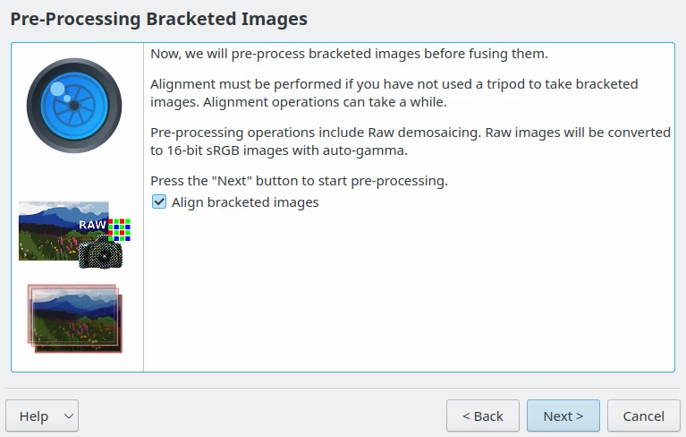Open the Help button
Image resolution: width=686 pixels, height=437 pixels.
click(x=34, y=416)
